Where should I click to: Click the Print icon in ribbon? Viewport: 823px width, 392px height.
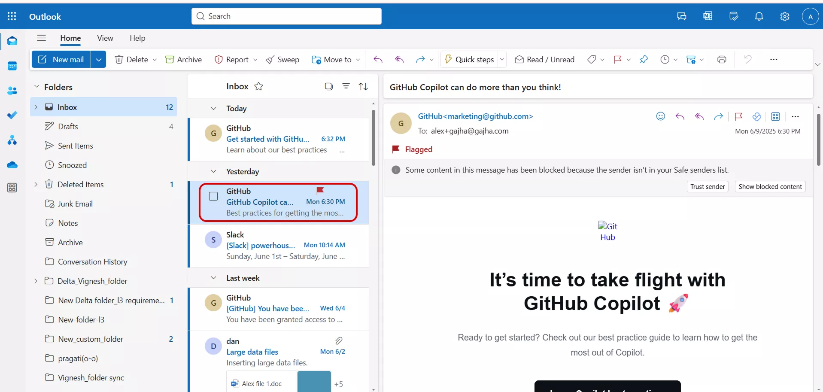pyautogui.click(x=722, y=60)
